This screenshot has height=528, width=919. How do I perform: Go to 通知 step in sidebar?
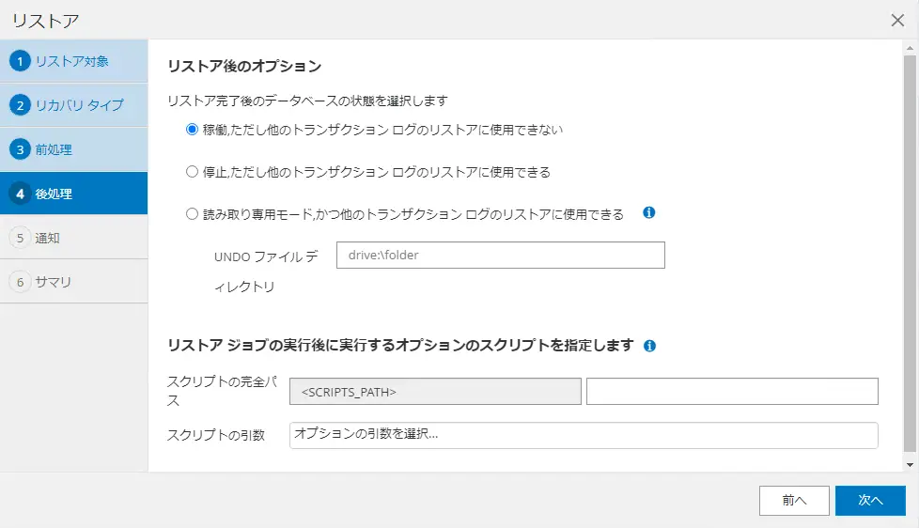point(74,238)
